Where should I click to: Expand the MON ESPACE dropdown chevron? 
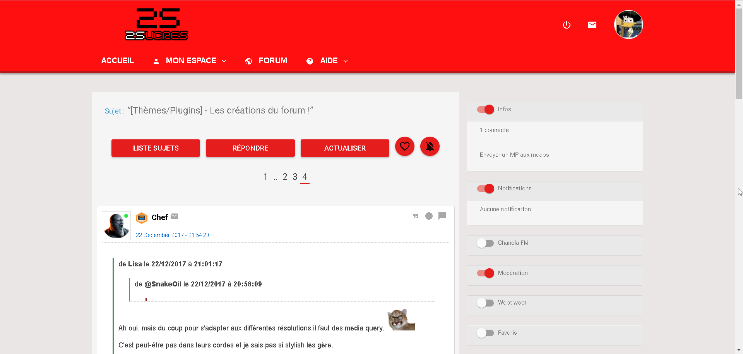point(224,61)
